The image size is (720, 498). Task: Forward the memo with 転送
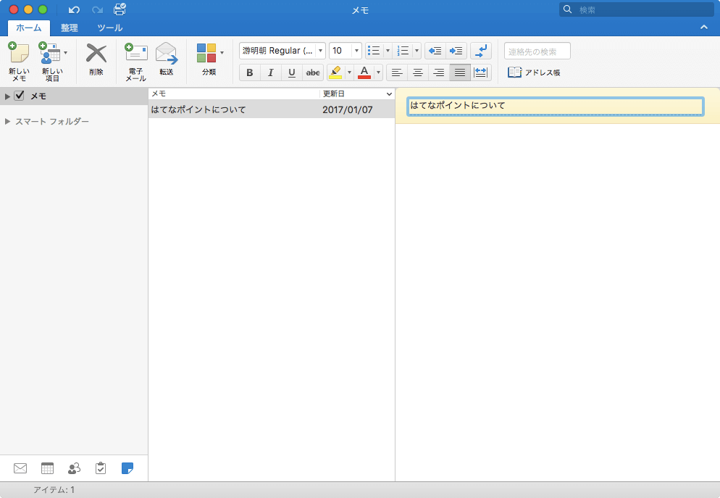tap(166, 59)
